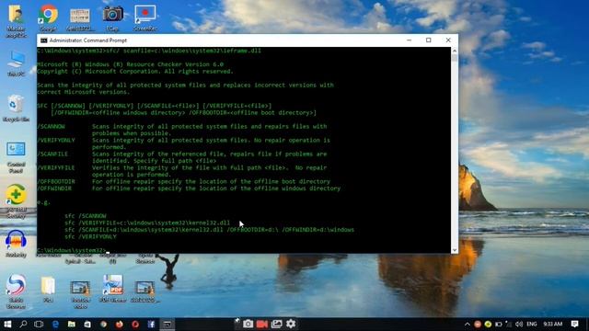Open the Control Panel desktop icon
The height and width of the screenshot is (331, 589).
coord(16,157)
